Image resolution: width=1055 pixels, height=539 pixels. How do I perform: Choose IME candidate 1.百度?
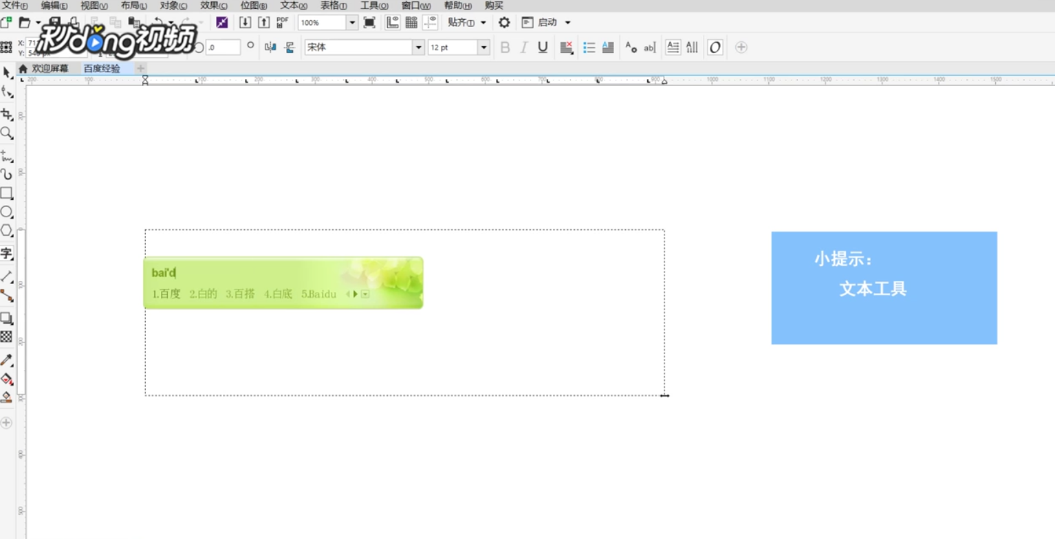[x=166, y=294]
